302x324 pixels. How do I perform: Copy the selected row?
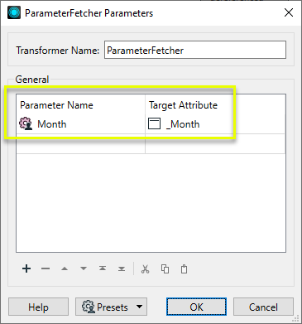[165, 268]
